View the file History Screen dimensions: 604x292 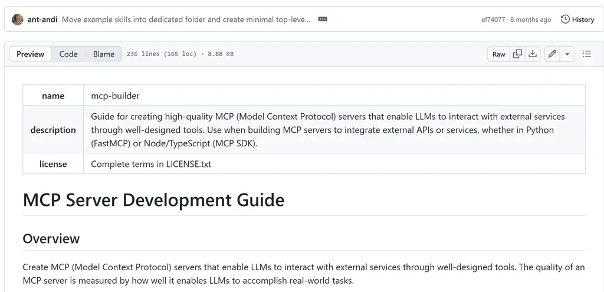pos(577,19)
